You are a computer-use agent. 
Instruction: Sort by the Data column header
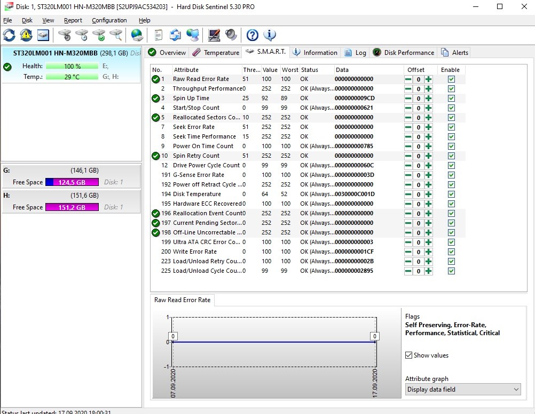pyautogui.click(x=368, y=70)
